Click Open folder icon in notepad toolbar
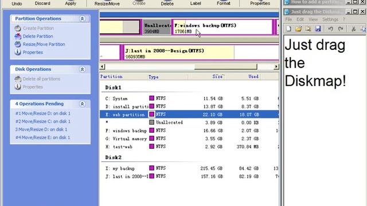 point(298,29)
